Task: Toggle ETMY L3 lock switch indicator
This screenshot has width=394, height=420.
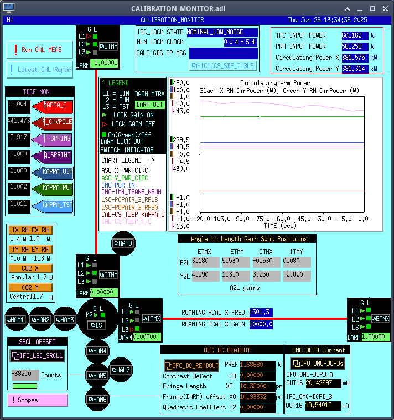Action: point(95,53)
